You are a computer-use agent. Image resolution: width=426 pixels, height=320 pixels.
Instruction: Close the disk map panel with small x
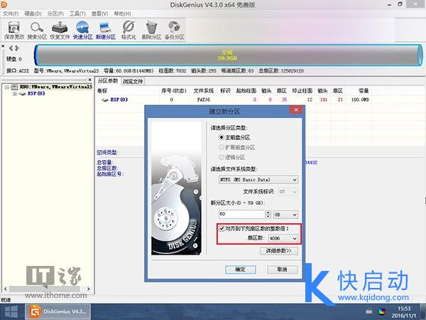click(3, 46)
